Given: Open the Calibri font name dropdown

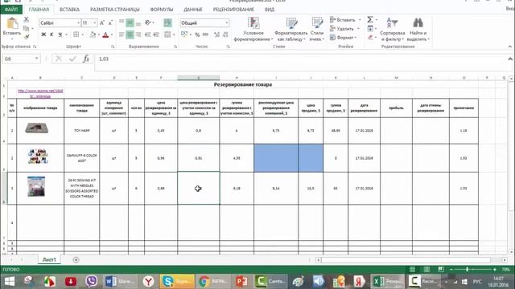Looking at the screenshot, I should pos(79,23).
